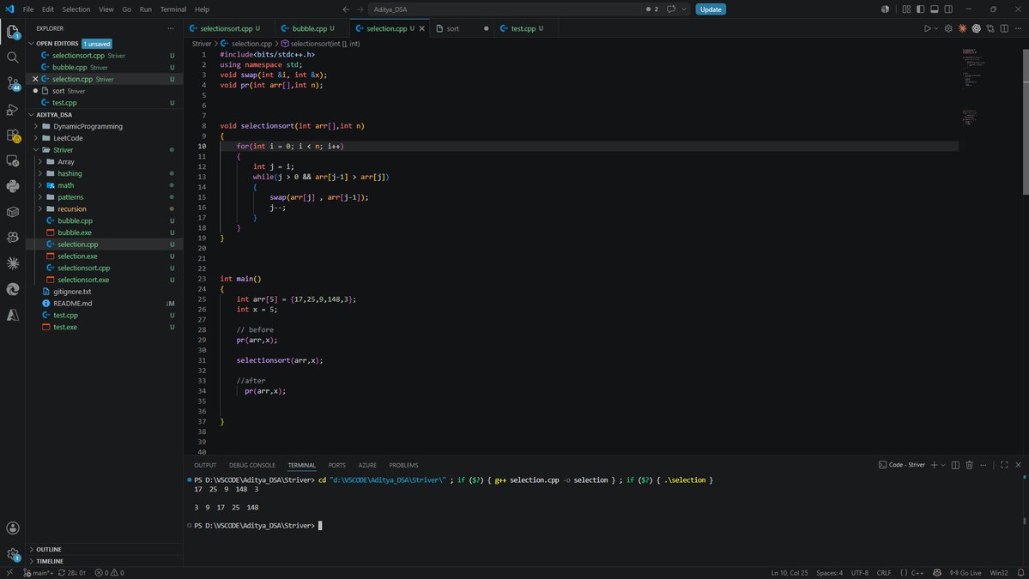Click the Run Code play button
This screenshot has height=579, width=1029.
(927, 29)
